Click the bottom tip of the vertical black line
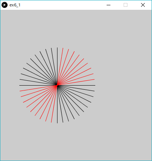152x161 pixels. (57, 123)
